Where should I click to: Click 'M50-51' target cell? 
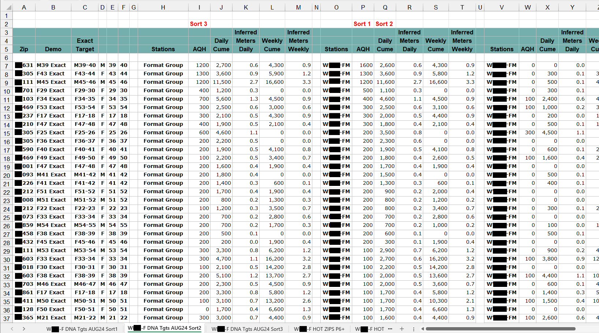[x=85, y=301]
